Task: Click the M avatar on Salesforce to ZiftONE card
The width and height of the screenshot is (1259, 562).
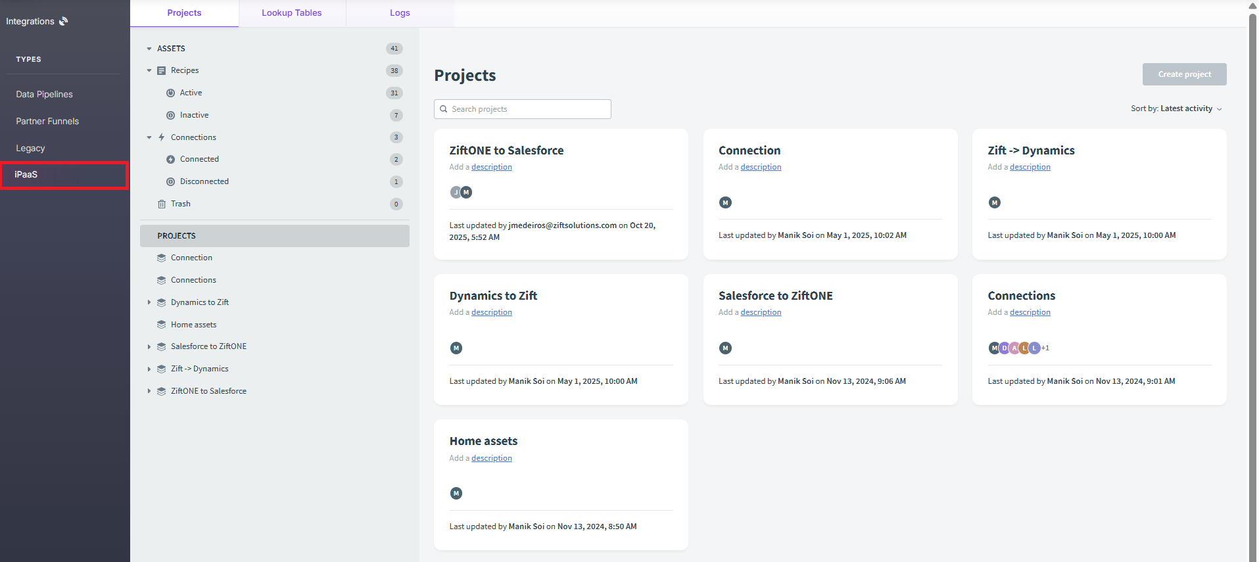Action: [725, 348]
